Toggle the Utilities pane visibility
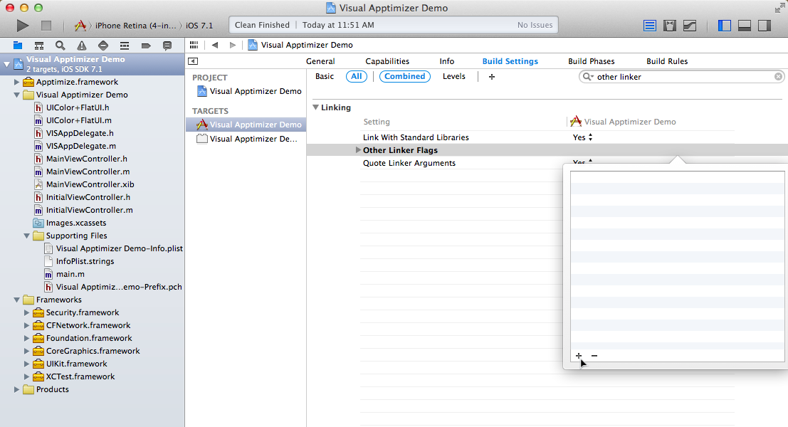This screenshot has height=427, width=788. coord(765,26)
